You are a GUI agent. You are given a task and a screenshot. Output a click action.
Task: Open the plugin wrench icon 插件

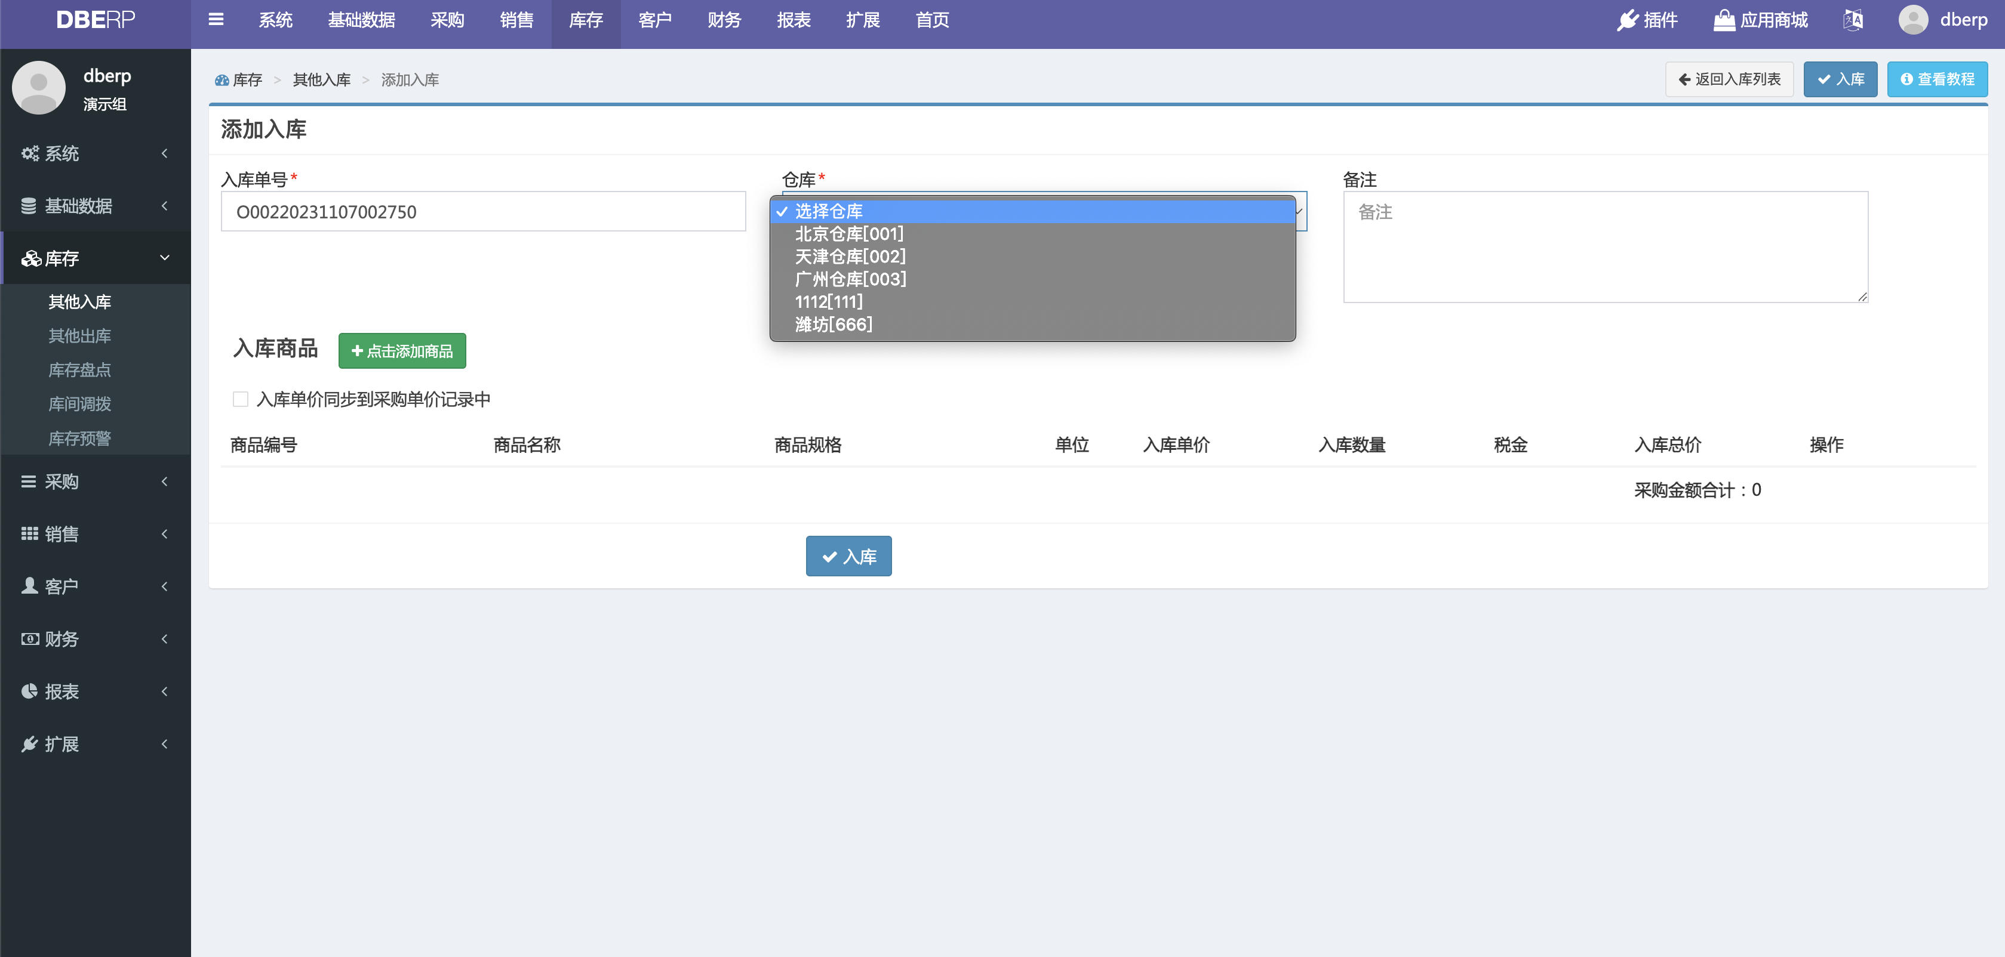click(x=1628, y=20)
